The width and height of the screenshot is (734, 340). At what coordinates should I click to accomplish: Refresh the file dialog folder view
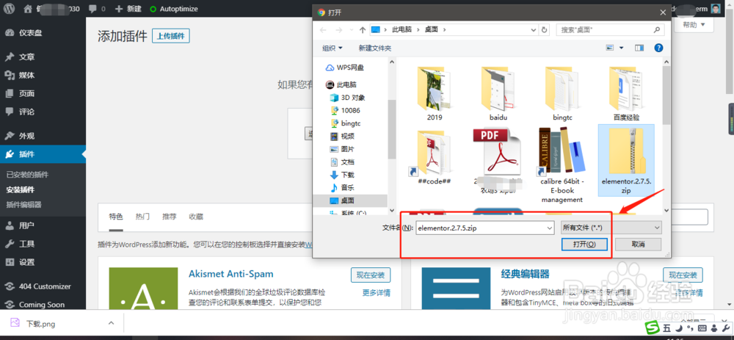[544, 29]
